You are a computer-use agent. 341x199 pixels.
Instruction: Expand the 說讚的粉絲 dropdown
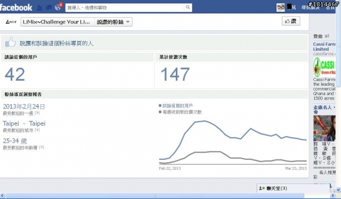pos(113,22)
